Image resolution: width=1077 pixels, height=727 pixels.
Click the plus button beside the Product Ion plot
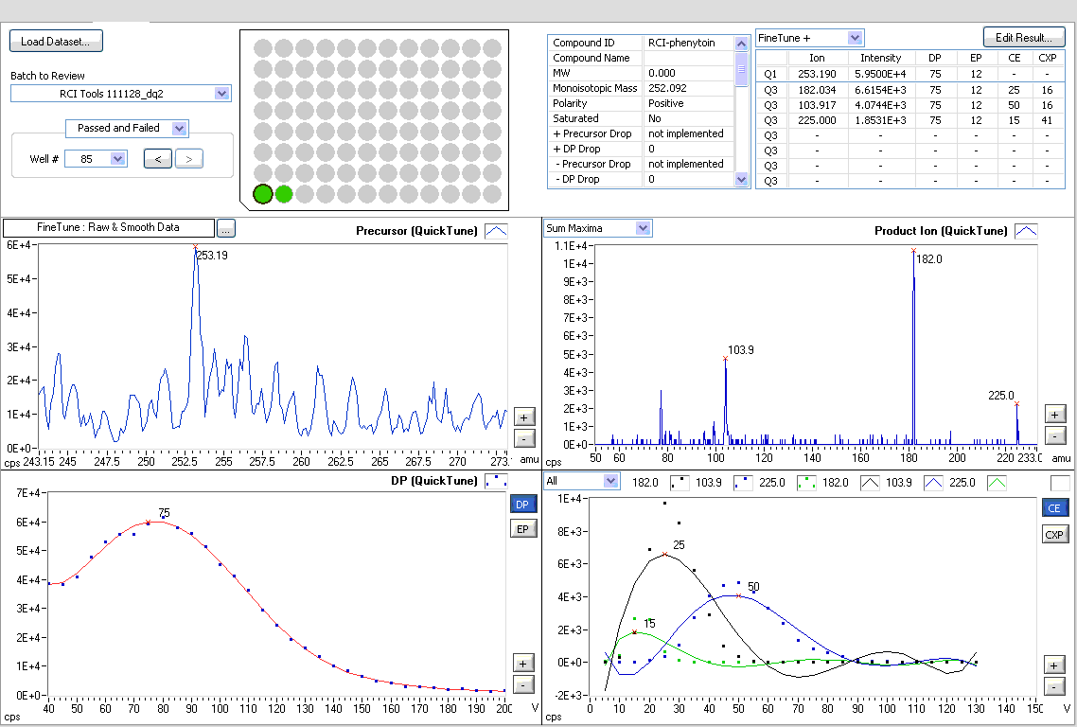tap(1055, 414)
